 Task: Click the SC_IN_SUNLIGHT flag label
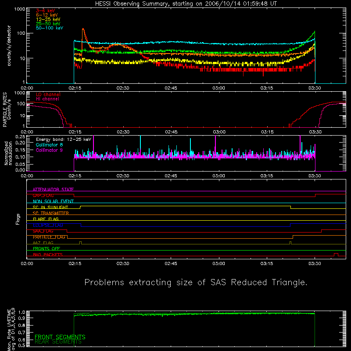click(50, 207)
